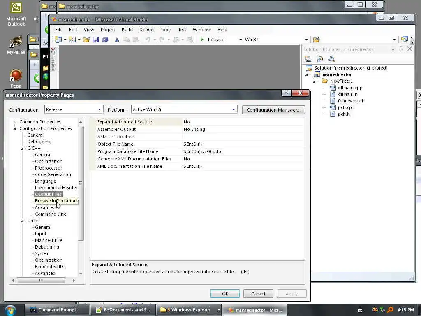Click the Apply button
Image resolution: width=421 pixels, height=316 pixels.
coord(291,294)
